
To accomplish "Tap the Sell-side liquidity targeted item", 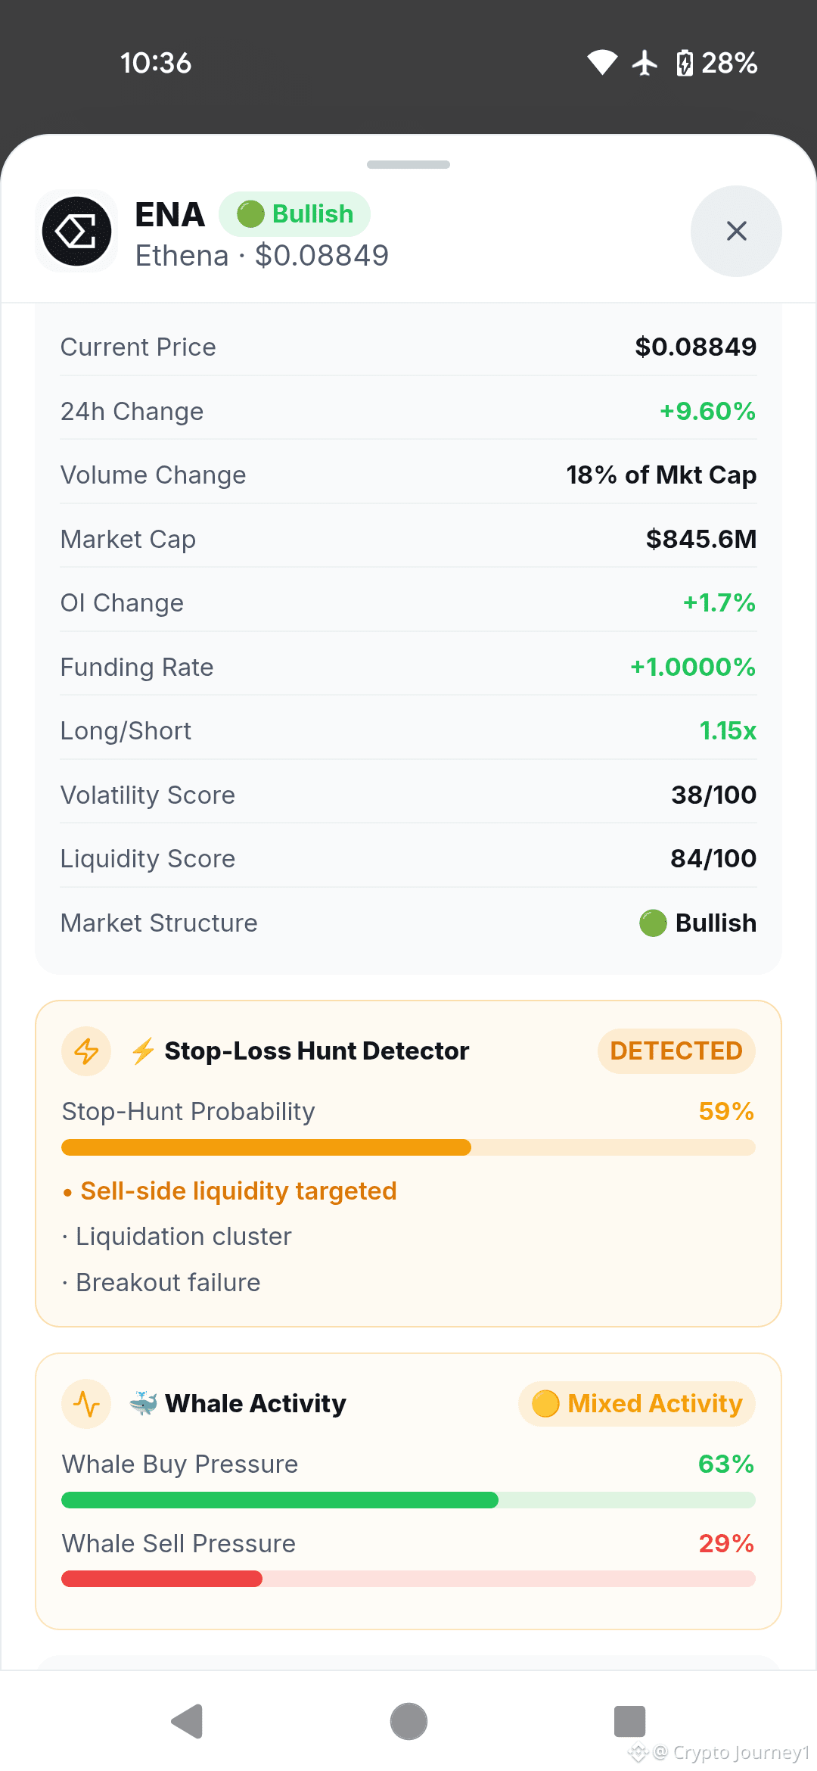I will [229, 1191].
